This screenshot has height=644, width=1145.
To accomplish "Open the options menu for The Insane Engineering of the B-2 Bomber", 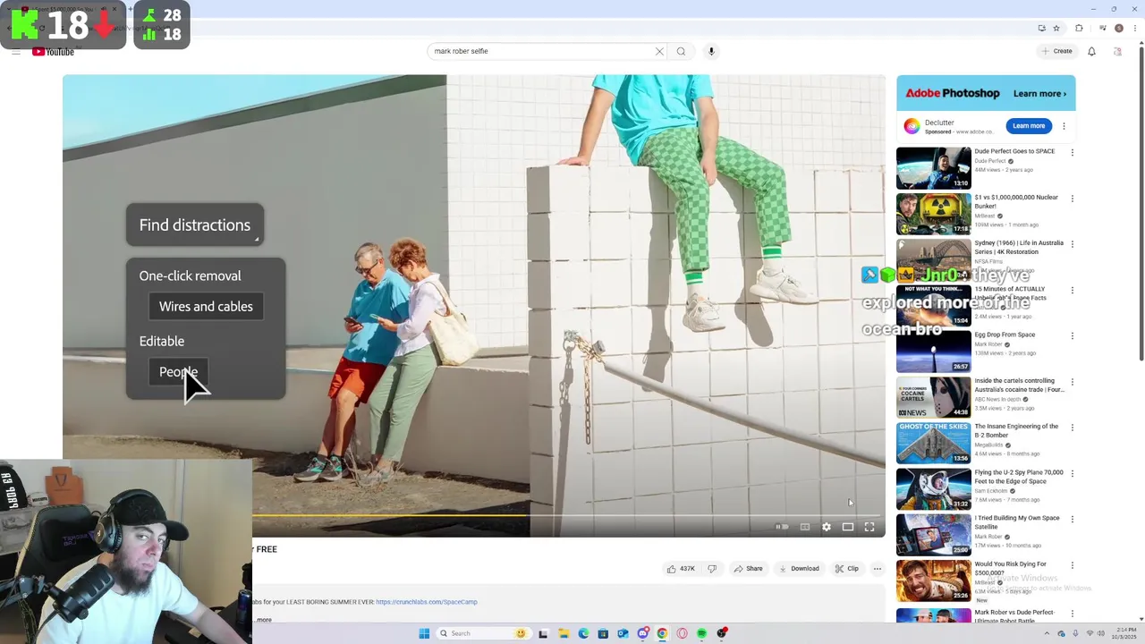I will click(1073, 428).
